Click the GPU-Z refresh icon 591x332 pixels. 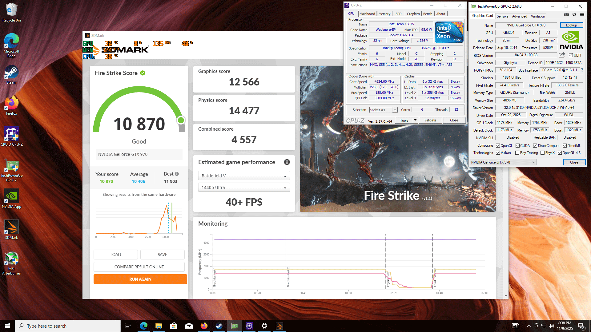pyautogui.click(x=574, y=14)
